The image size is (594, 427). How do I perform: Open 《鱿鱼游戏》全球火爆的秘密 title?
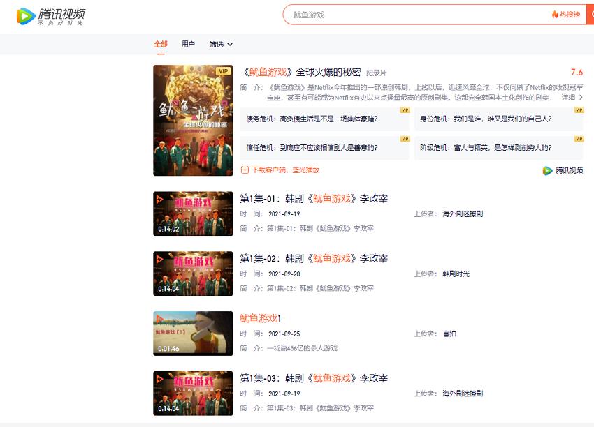[300, 72]
